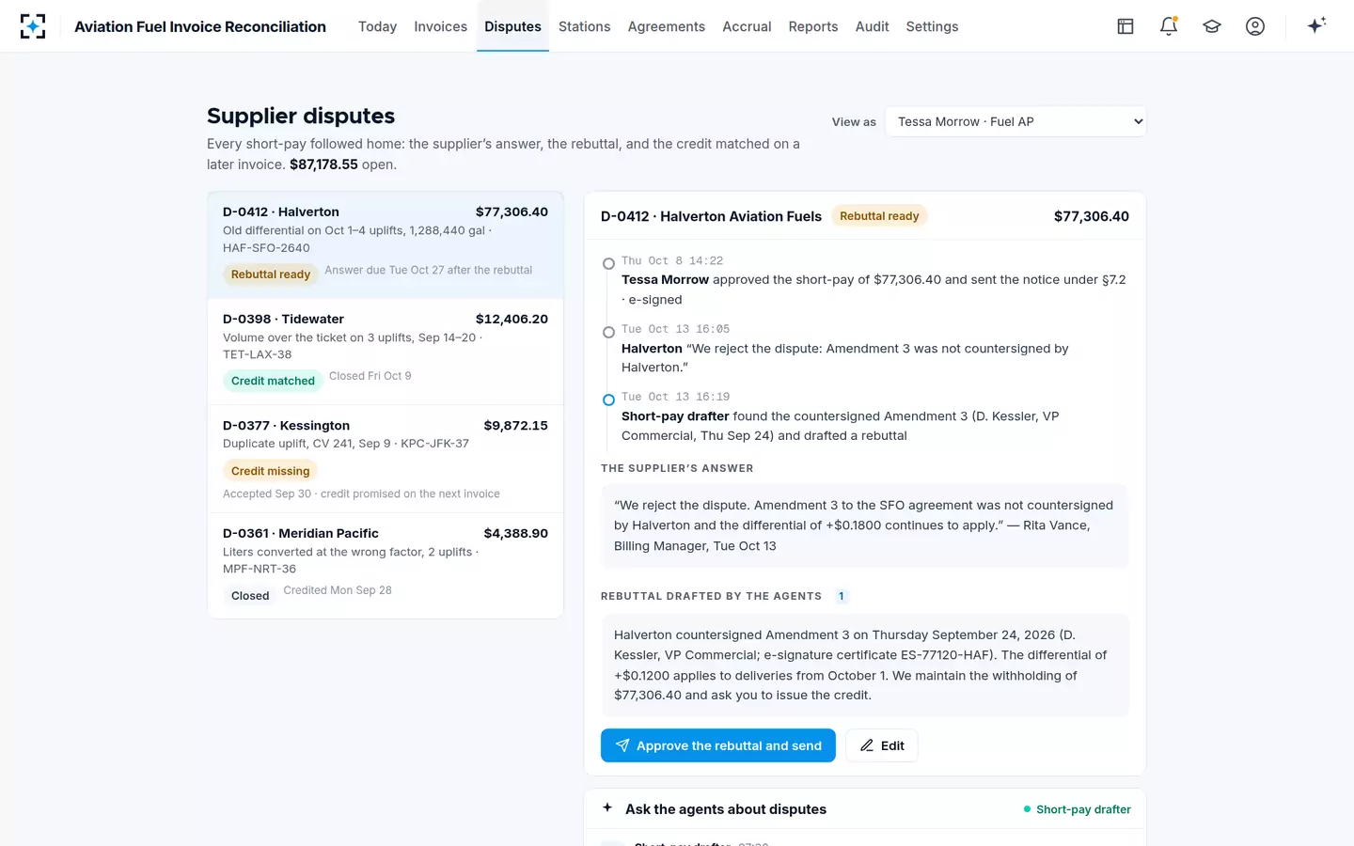Image resolution: width=1354 pixels, height=846 pixels.
Task: Click the rebuttal draft count badge 1
Action: (x=841, y=596)
